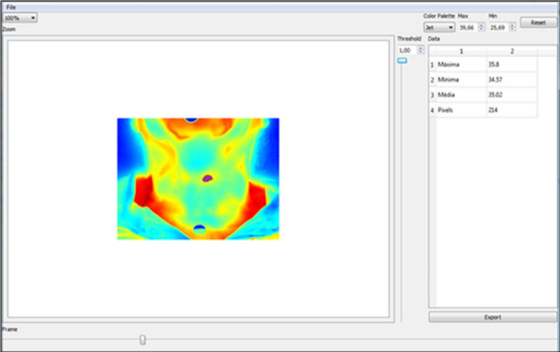Click the Threshold value field
Image resolution: width=560 pixels, height=352 pixels.
coord(406,50)
